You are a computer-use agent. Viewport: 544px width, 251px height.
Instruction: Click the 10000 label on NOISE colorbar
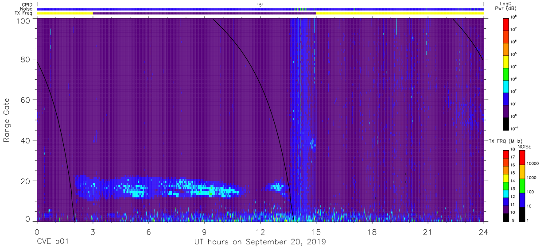(x=533, y=163)
